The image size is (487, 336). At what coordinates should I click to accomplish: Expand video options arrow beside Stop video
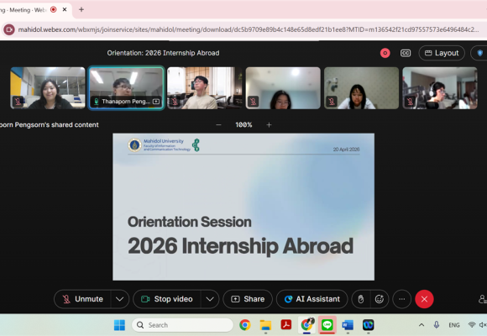(210, 299)
